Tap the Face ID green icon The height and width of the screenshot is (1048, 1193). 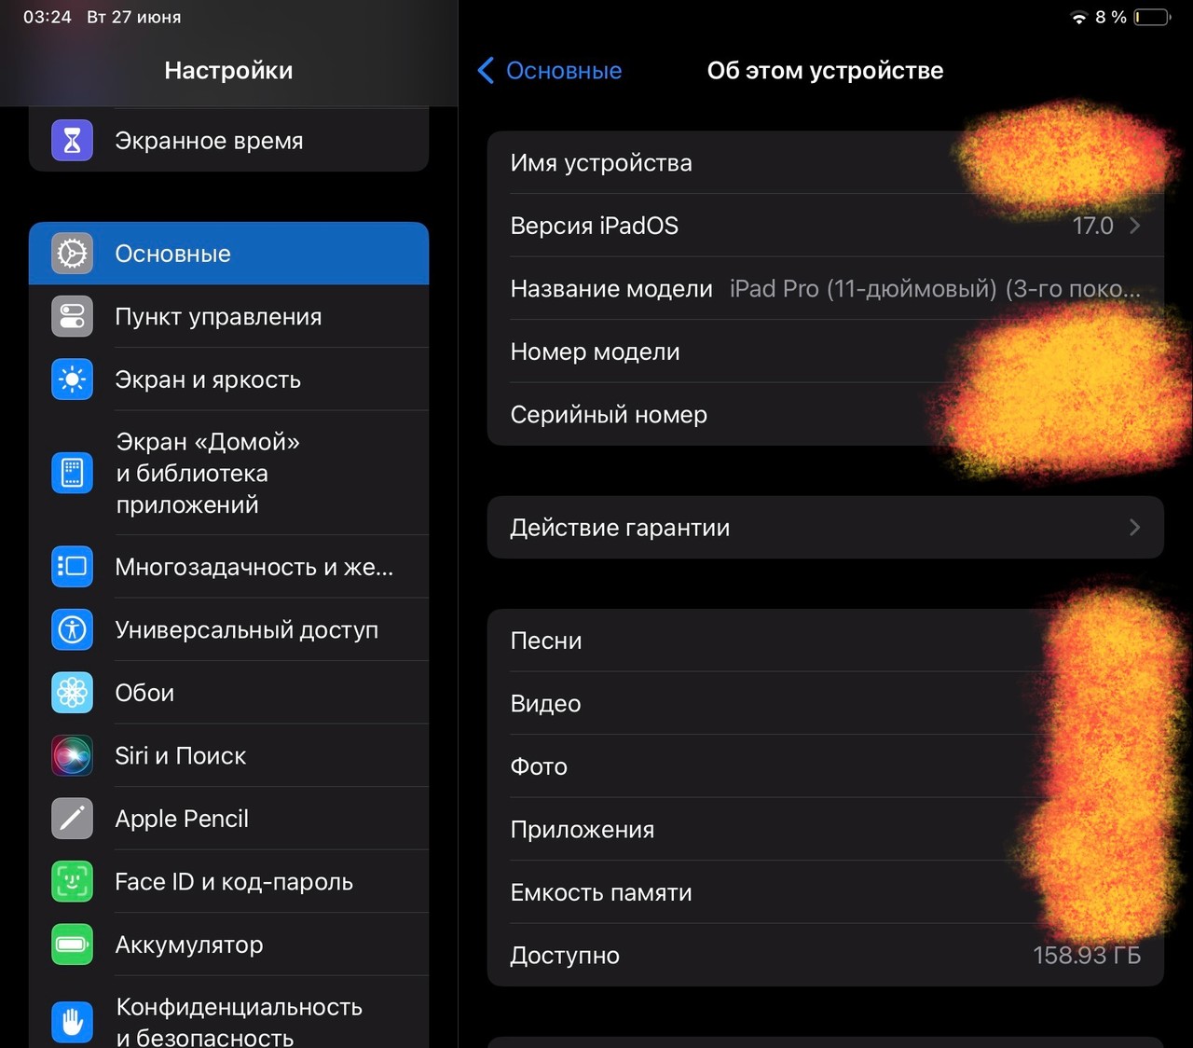pyautogui.click(x=72, y=882)
